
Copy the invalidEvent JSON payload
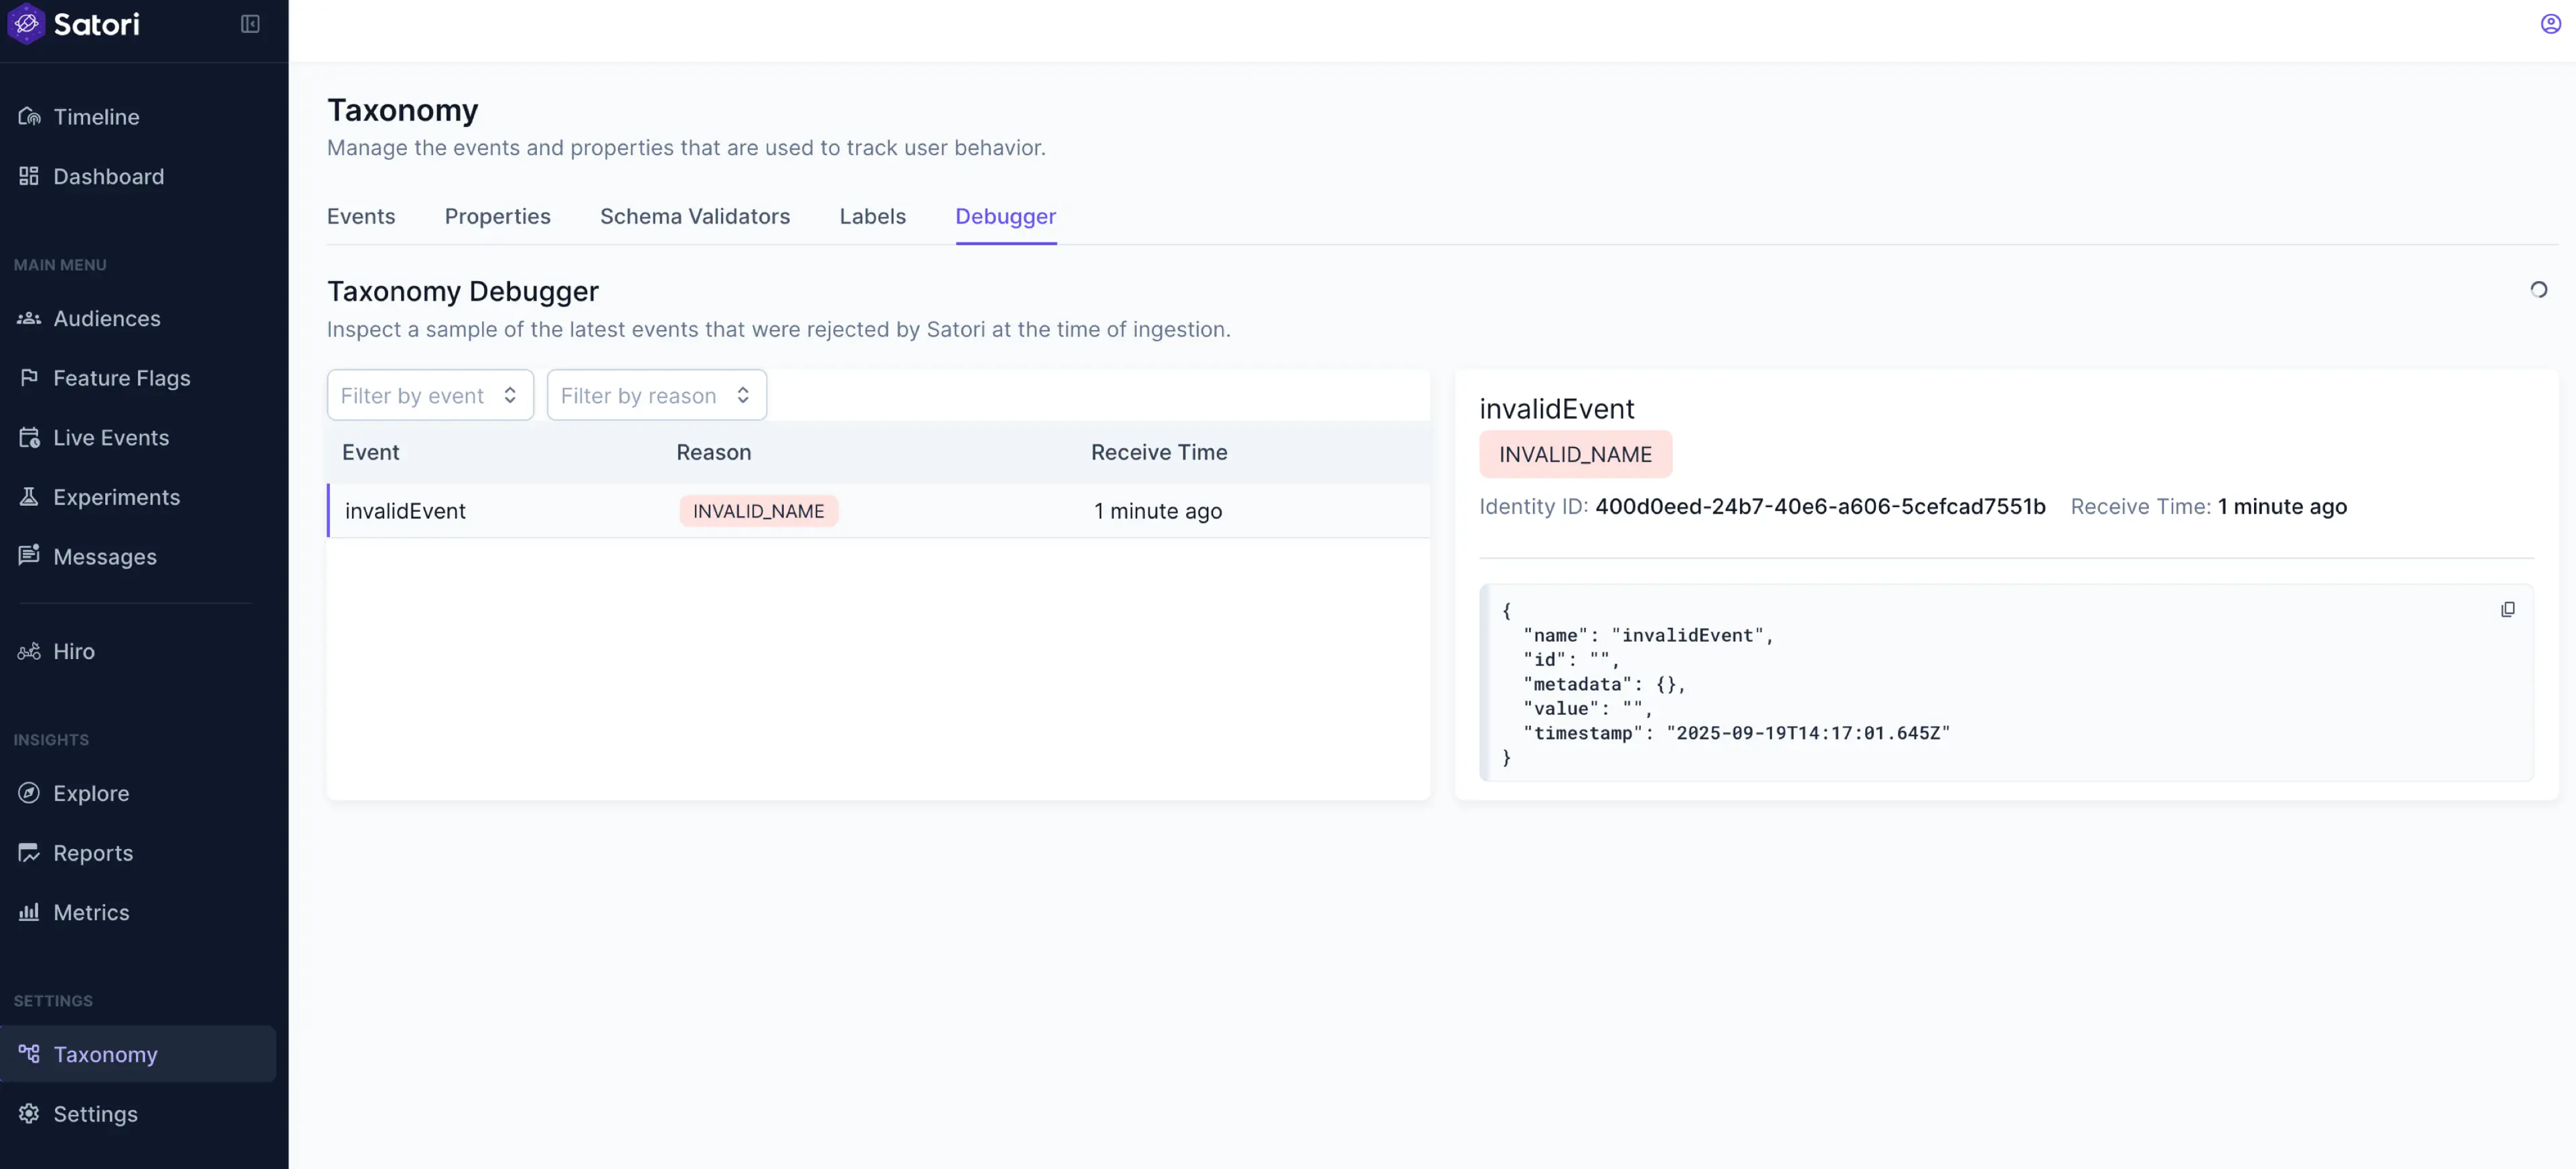click(x=2508, y=608)
